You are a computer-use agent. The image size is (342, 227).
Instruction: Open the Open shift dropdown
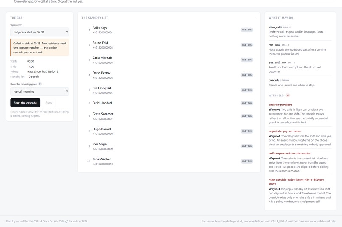coord(39,32)
